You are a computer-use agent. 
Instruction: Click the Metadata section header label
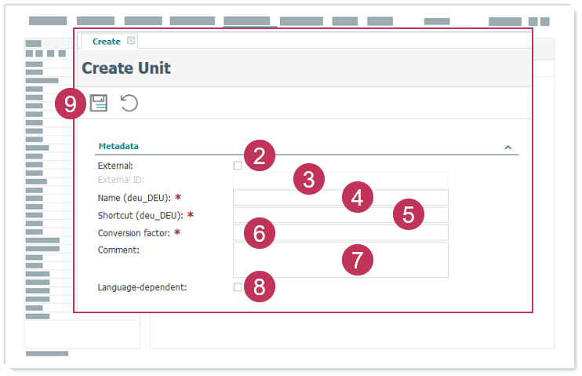118,146
